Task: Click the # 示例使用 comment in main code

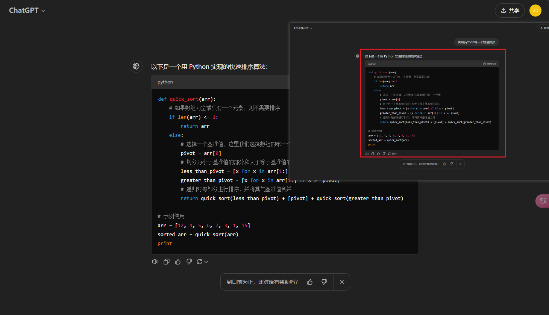Action: [171, 217]
